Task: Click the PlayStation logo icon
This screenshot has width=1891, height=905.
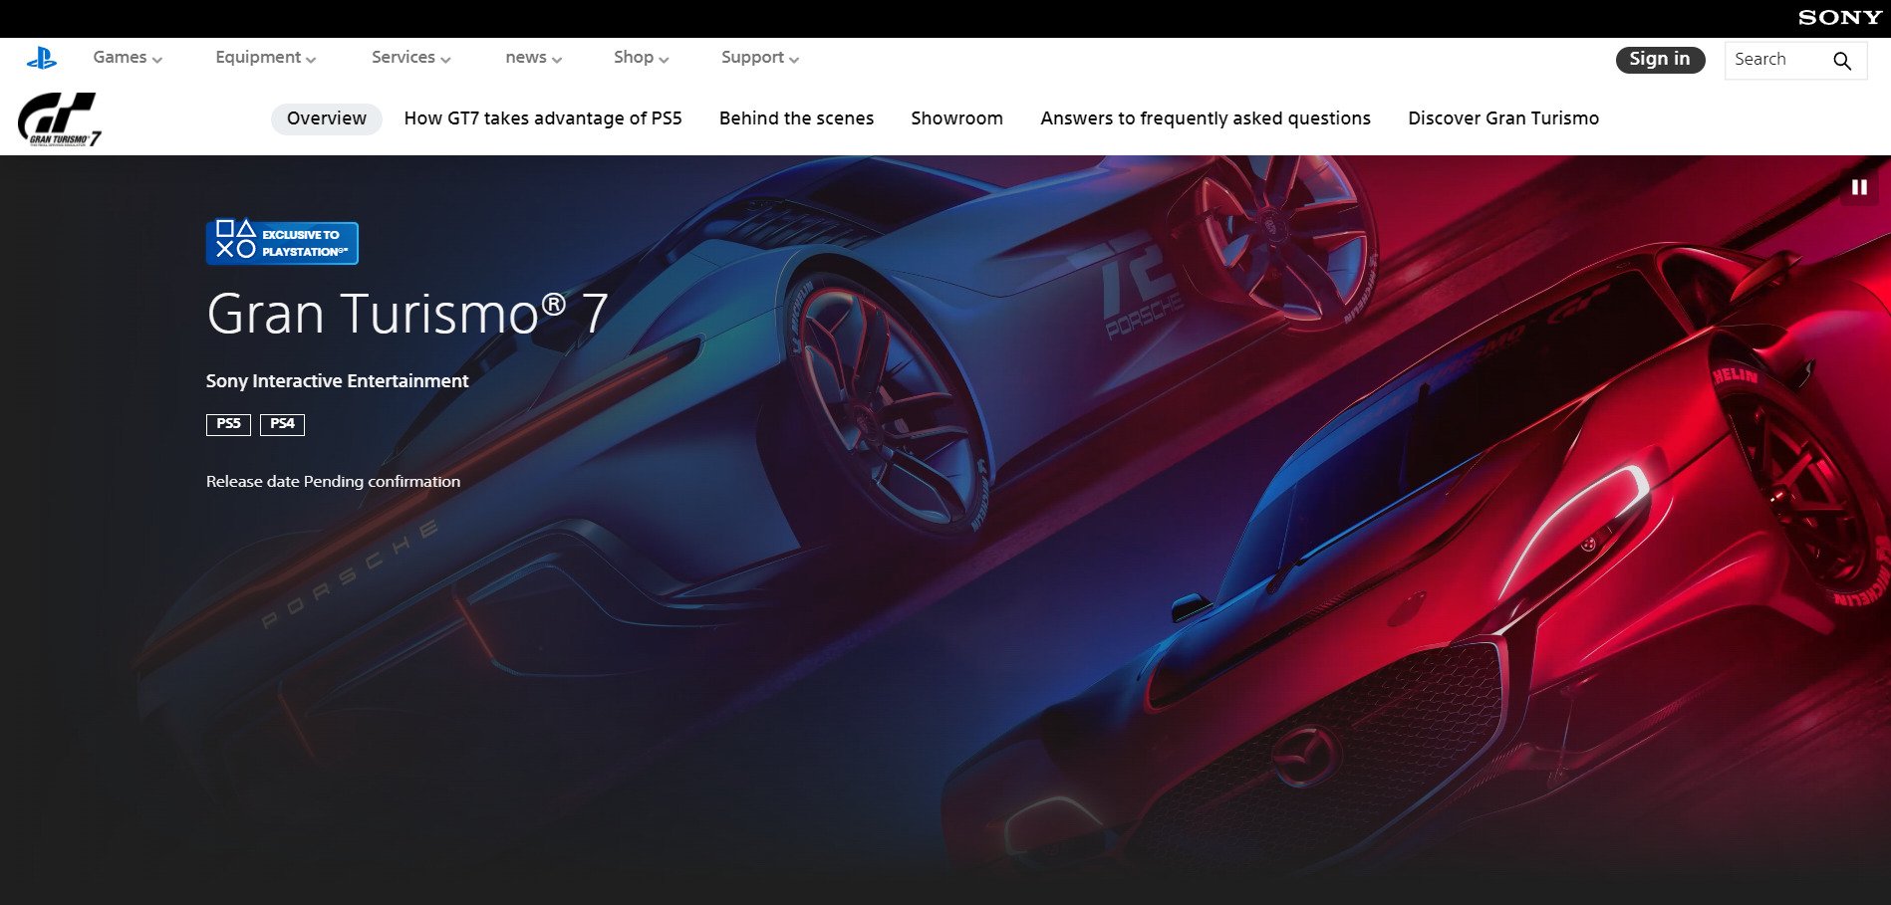Action: pyautogui.click(x=42, y=59)
